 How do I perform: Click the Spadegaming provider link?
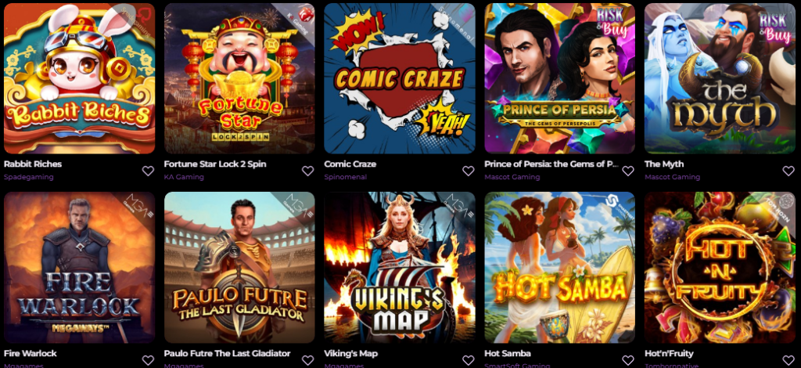(29, 177)
